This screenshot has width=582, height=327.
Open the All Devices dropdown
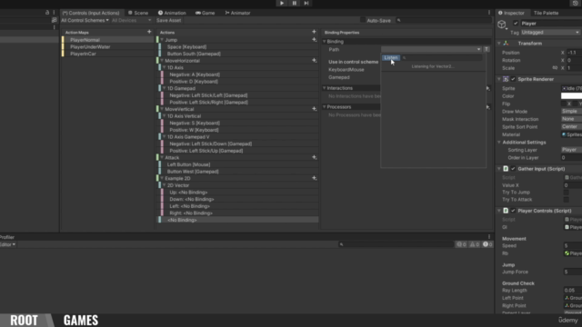(131, 20)
